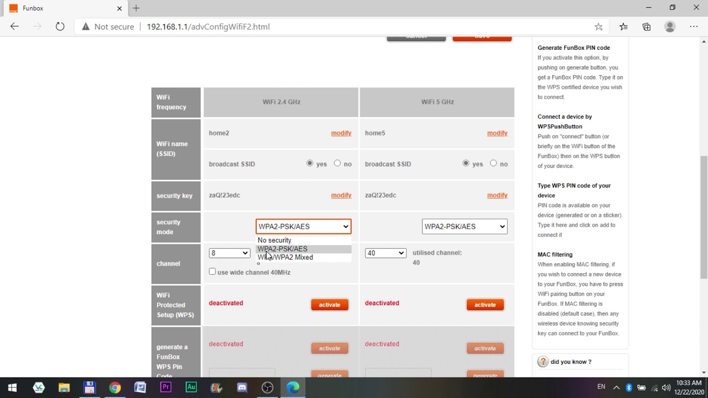Open a new browser tab

(x=136, y=8)
